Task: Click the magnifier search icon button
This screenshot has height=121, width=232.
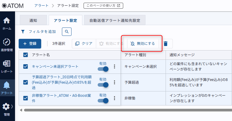Action: [x=66, y=31]
